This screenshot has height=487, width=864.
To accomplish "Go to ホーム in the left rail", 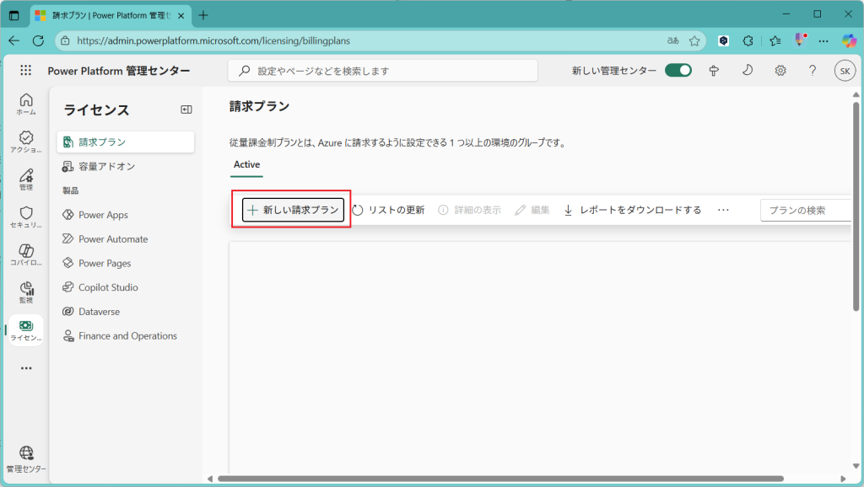I will pyautogui.click(x=26, y=104).
